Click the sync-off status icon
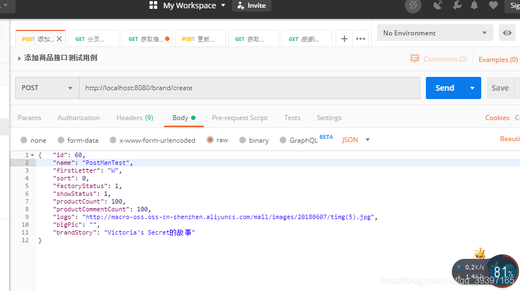This screenshot has height=291, width=520. pos(413,6)
